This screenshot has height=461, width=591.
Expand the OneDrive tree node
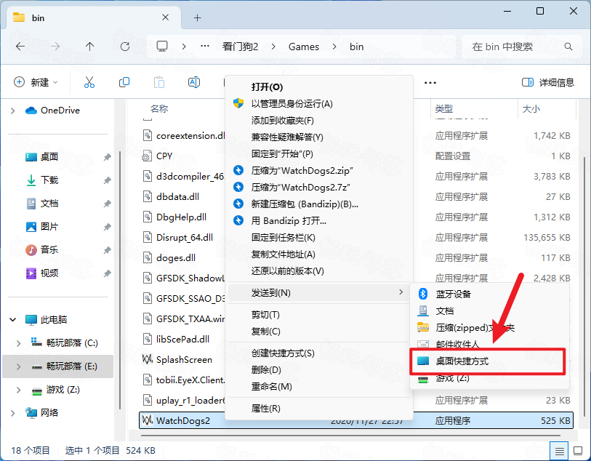(13, 111)
